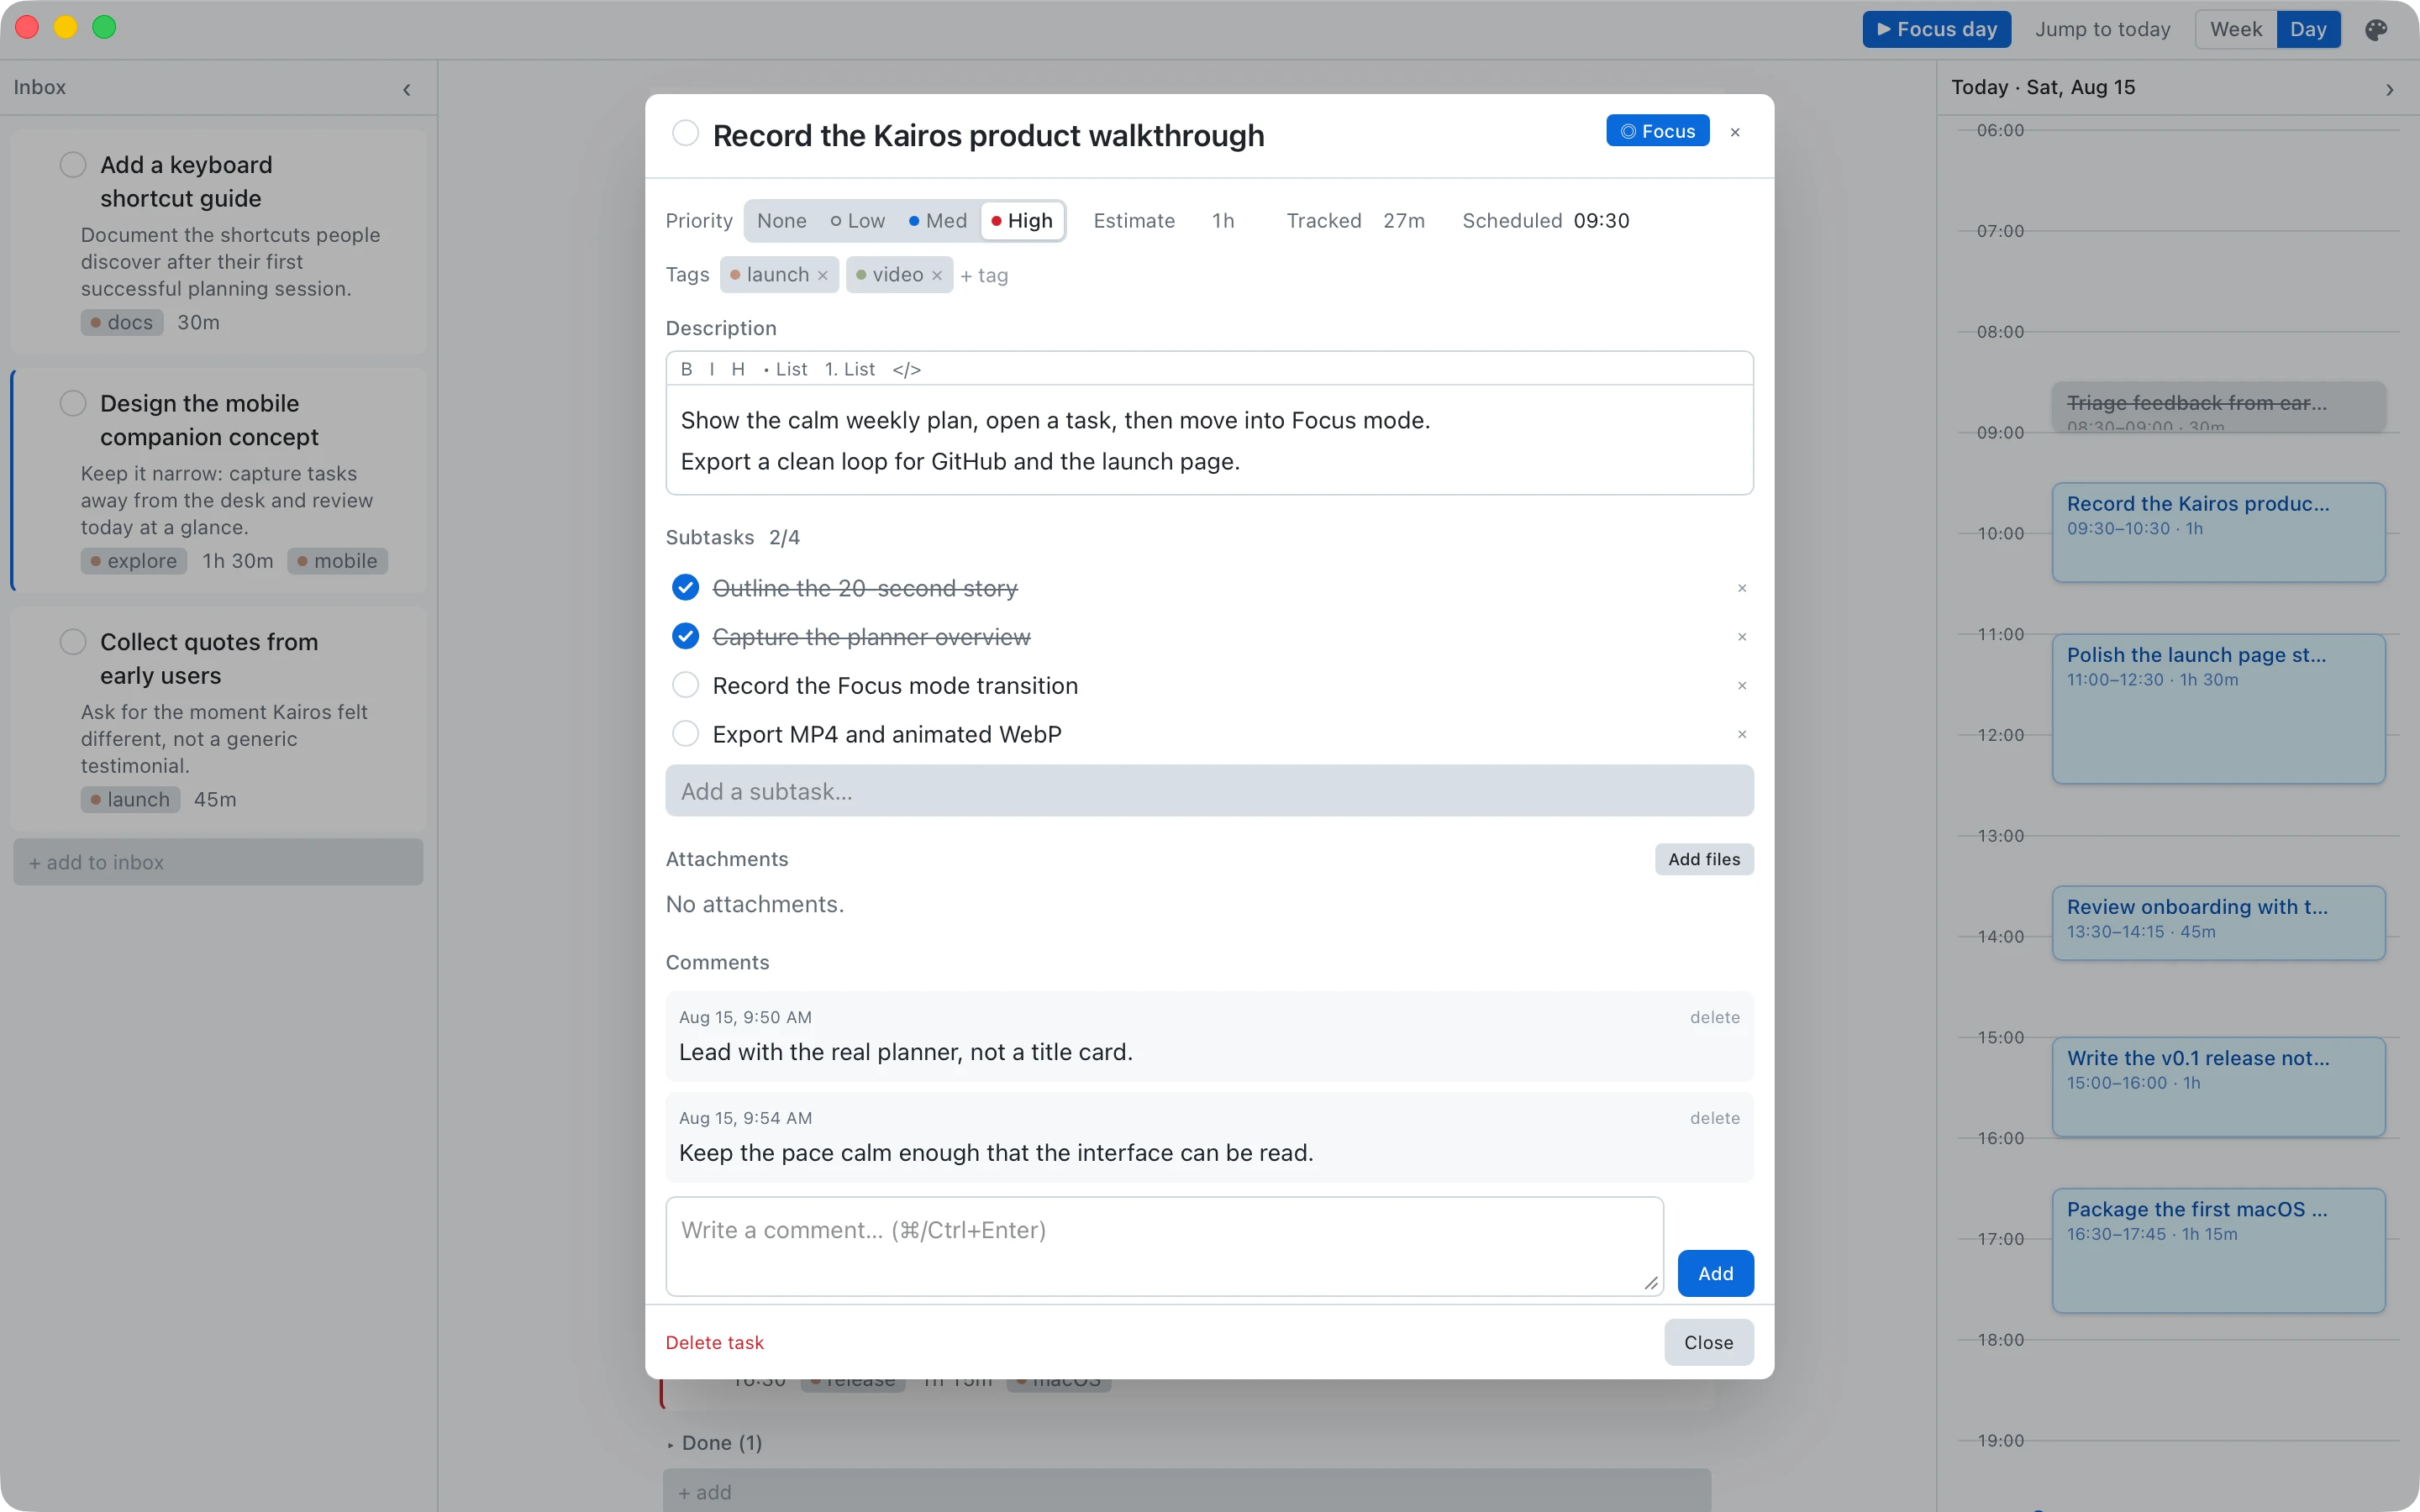Expand the Done (1) section
This screenshot has width=2420, height=1512.
716,1443
